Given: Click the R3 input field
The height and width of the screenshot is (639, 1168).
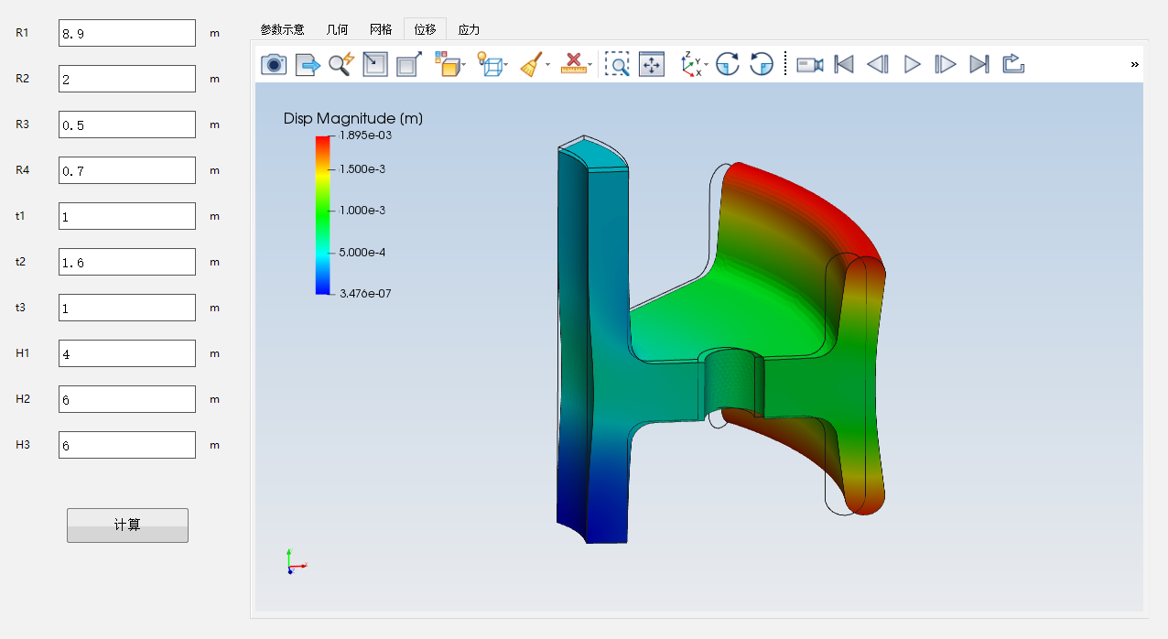Looking at the screenshot, I should click(x=127, y=125).
